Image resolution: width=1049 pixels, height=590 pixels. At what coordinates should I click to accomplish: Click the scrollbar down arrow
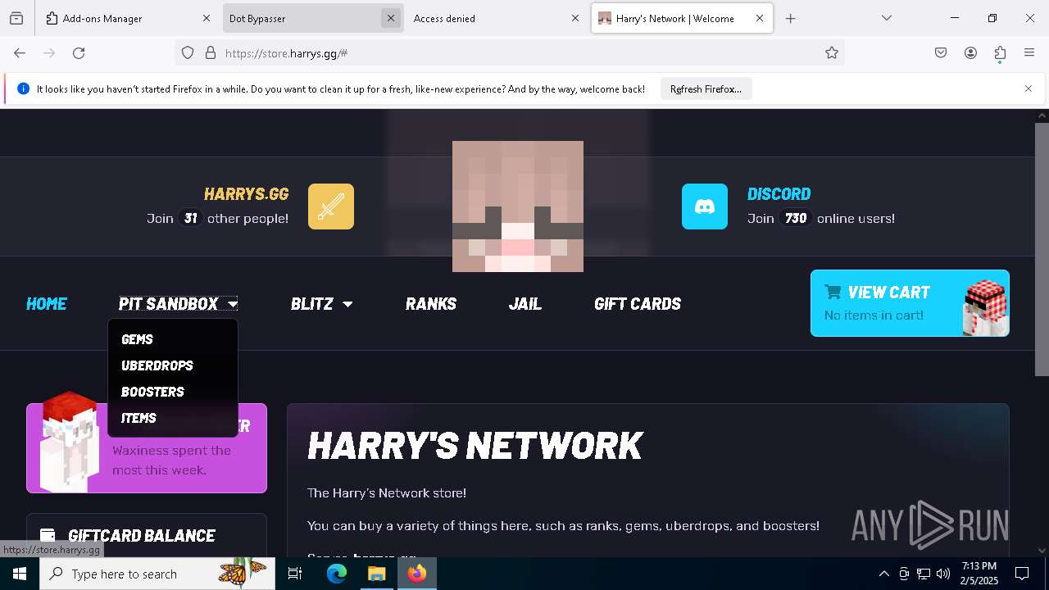[x=1042, y=551]
